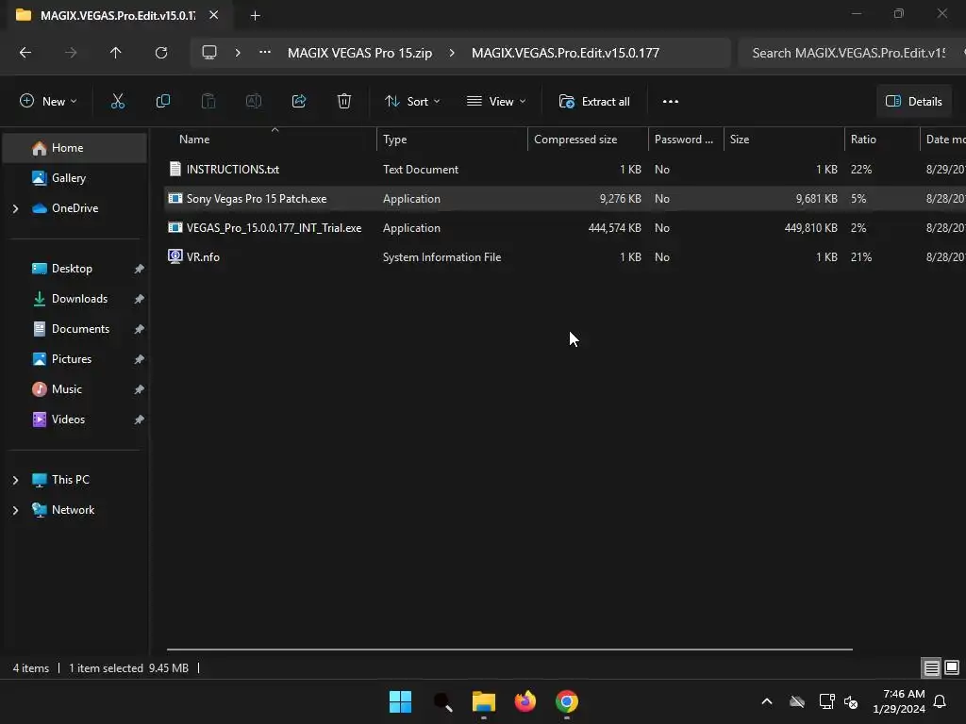Click the Share icon in toolbar

pyautogui.click(x=299, y=102)
